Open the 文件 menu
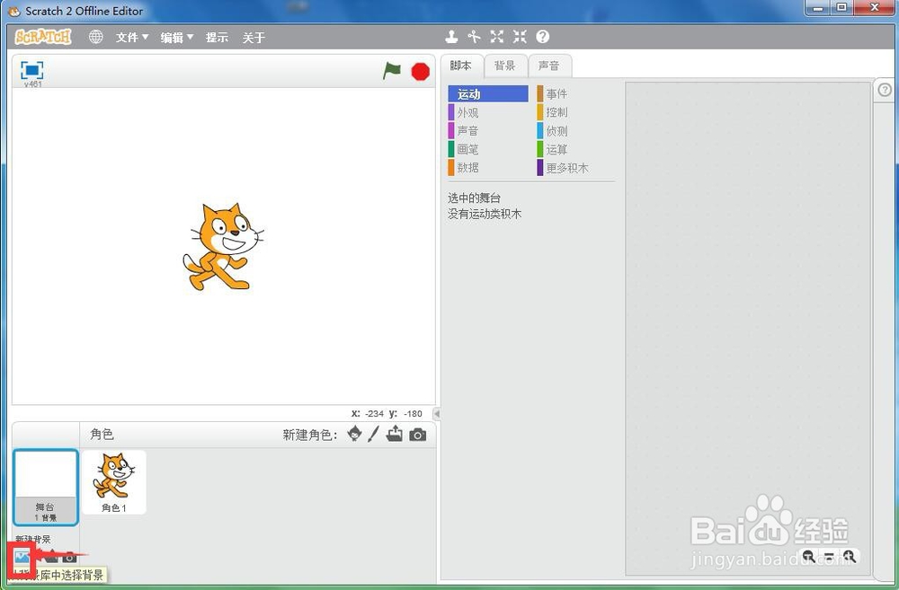This screenshot has width=899, height=590. pos(132,38)
